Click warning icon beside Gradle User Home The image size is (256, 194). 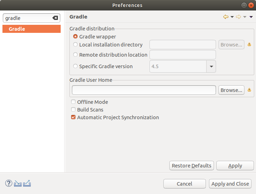click(x=249, y=90)
